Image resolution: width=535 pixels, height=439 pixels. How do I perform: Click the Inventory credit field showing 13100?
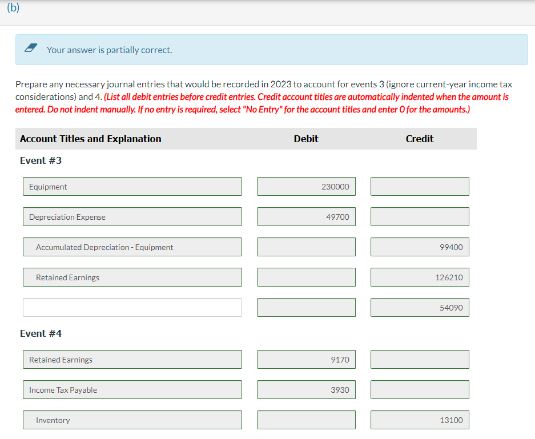pyautogui.click(x=420, y=420)
